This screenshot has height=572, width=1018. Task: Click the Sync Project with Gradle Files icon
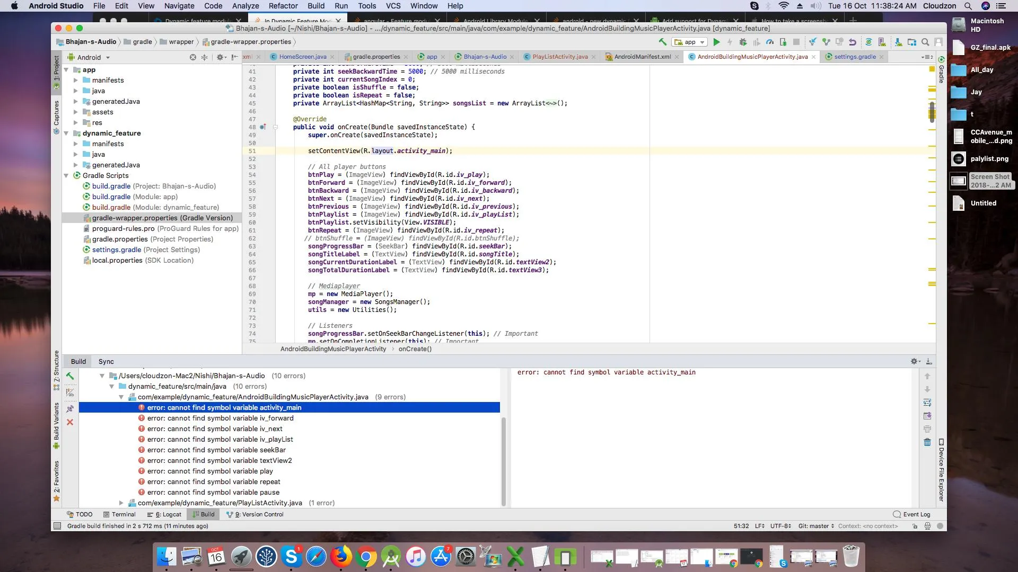868,42
